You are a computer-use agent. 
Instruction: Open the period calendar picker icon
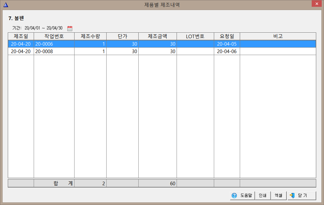click(x=70, y=28)
